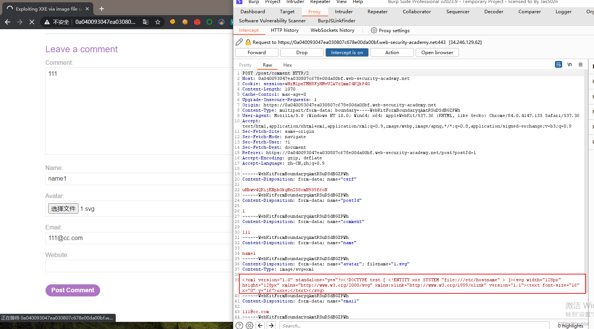The width and height of the screenshot is (594, 329).
Task: Switch to the Target tab
Action: tap(287, 12)
